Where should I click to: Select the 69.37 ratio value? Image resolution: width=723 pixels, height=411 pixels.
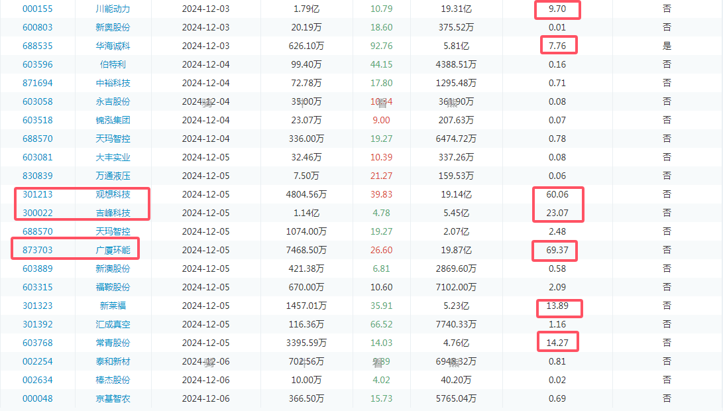click(x=557, y=250)
